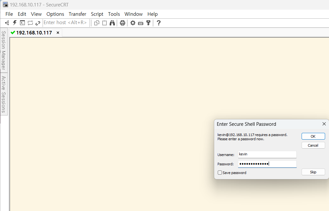Viewport: 329px width, 211px height.
Task: Open the File menu
Action: pos(9,14)
